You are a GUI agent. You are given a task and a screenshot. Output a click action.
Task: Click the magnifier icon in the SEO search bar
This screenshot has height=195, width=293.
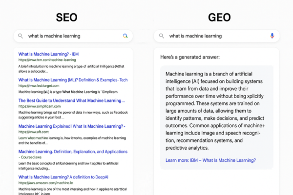20,36
